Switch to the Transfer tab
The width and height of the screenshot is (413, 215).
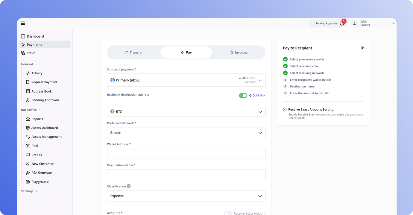[134, 53]
